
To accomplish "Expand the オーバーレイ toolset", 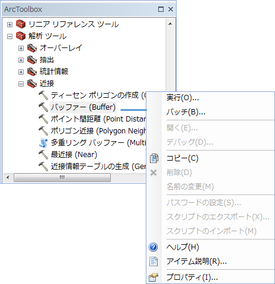I will [21, 48].
